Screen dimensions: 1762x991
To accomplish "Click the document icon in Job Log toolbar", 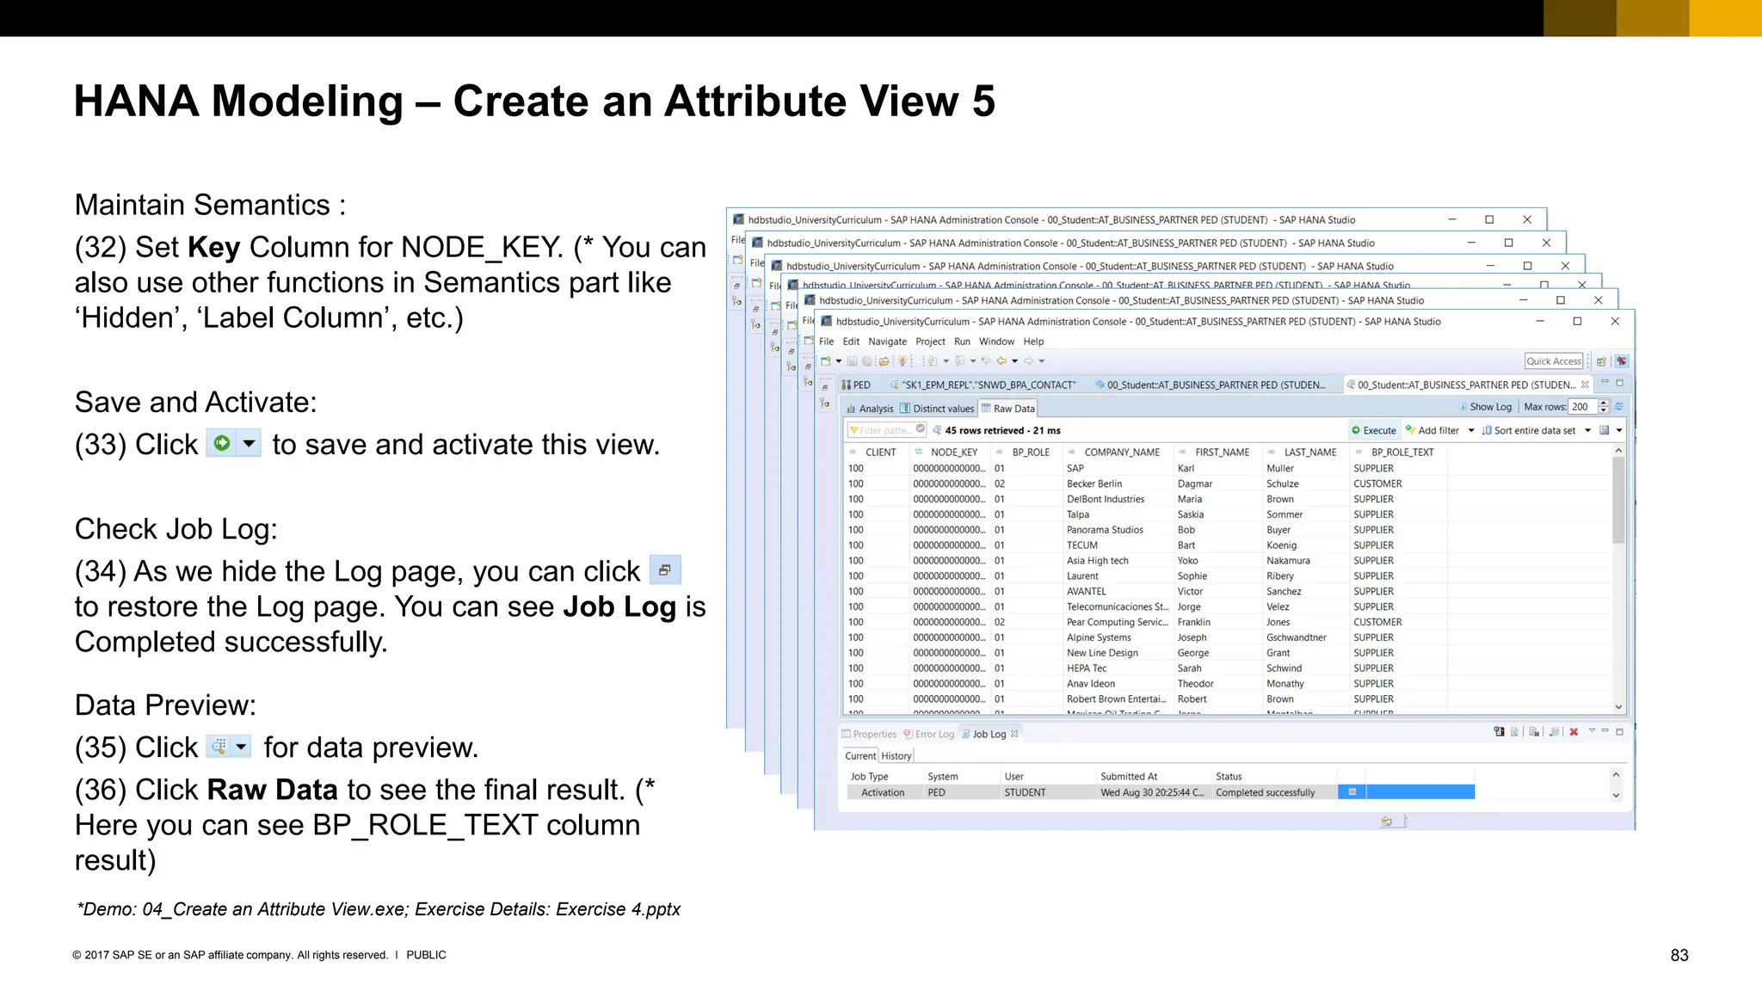I will [1515, 732].
